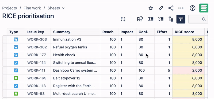Click the row handle beside WORK-303
Viewport: 214px width, 99px height.
click(5, 39)
